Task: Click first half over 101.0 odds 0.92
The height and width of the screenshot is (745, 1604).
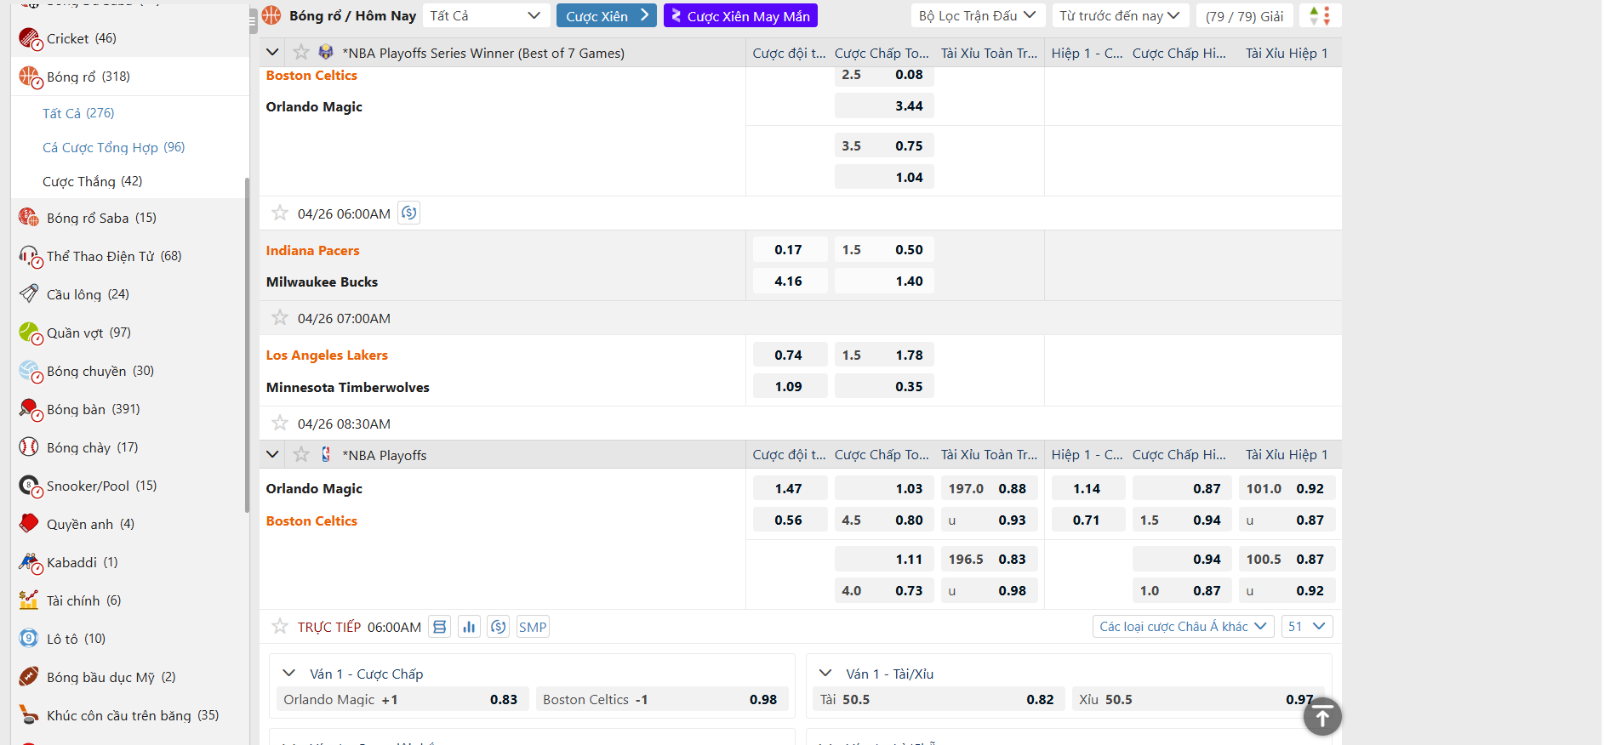Action: [x=1287, y=489]
